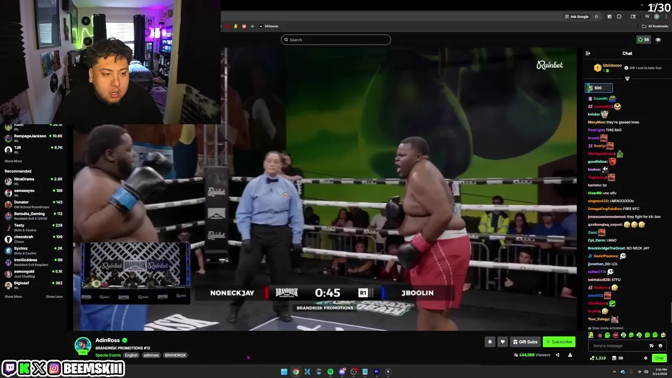Click chat username OmegaKingPainBoo

pos(605,208)
